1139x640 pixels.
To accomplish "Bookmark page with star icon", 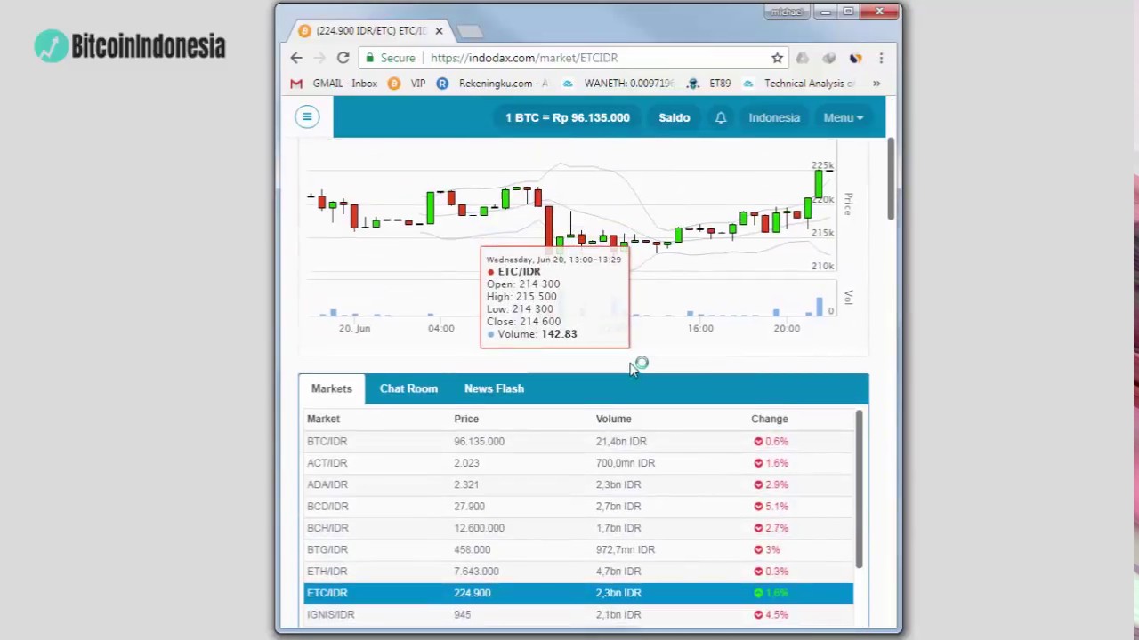I will pyautogui.click(x=777, y=58).
